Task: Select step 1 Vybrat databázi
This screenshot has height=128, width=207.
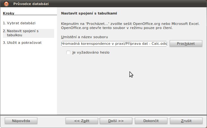Action: (x=19, y=23)
